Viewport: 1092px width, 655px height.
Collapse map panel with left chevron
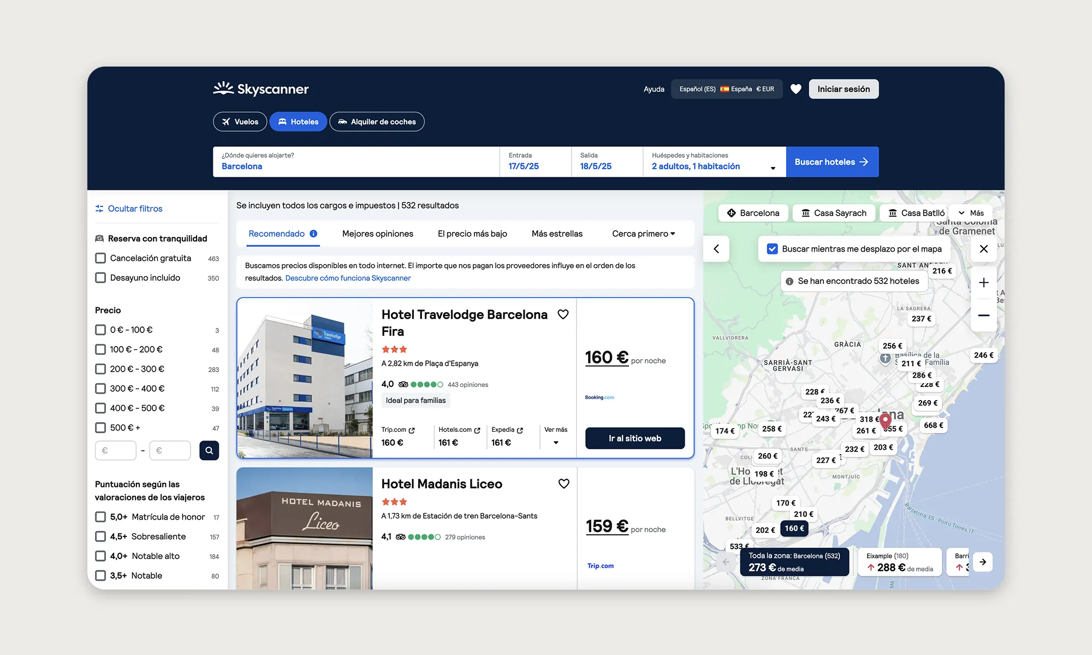(716, 249)
